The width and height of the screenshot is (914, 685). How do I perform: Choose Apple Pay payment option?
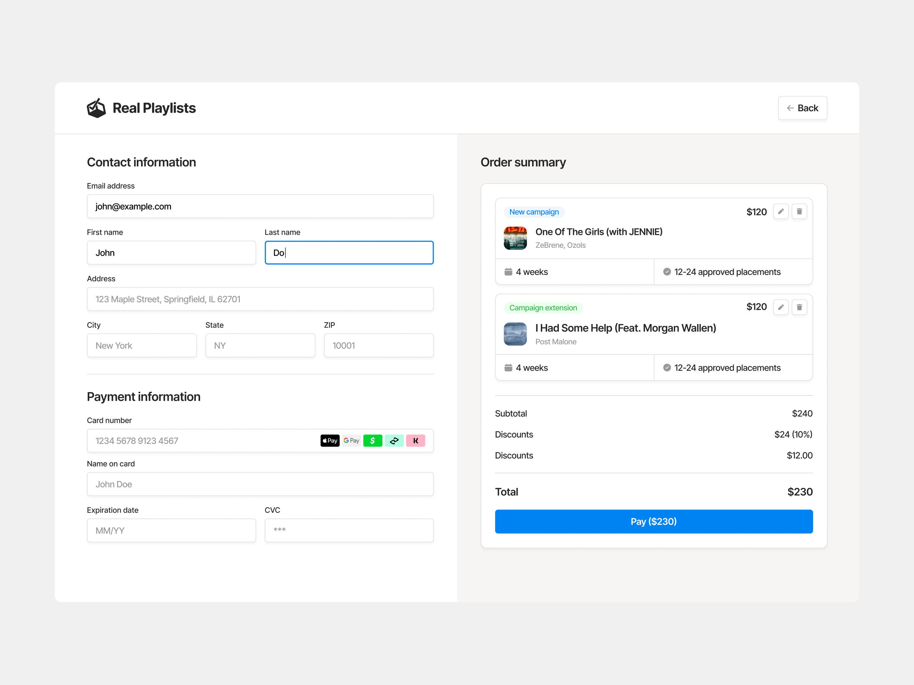(330, 441)
